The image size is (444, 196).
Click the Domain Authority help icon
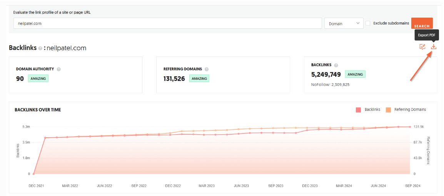pyautogui.click(x=59, y=69)
